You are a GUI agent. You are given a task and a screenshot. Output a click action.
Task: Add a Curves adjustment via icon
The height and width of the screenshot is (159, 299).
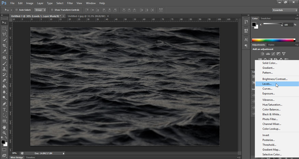273,54
